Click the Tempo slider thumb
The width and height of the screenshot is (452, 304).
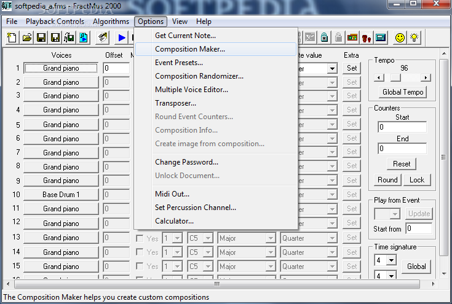pyautogui.click(x=395, y=78)
